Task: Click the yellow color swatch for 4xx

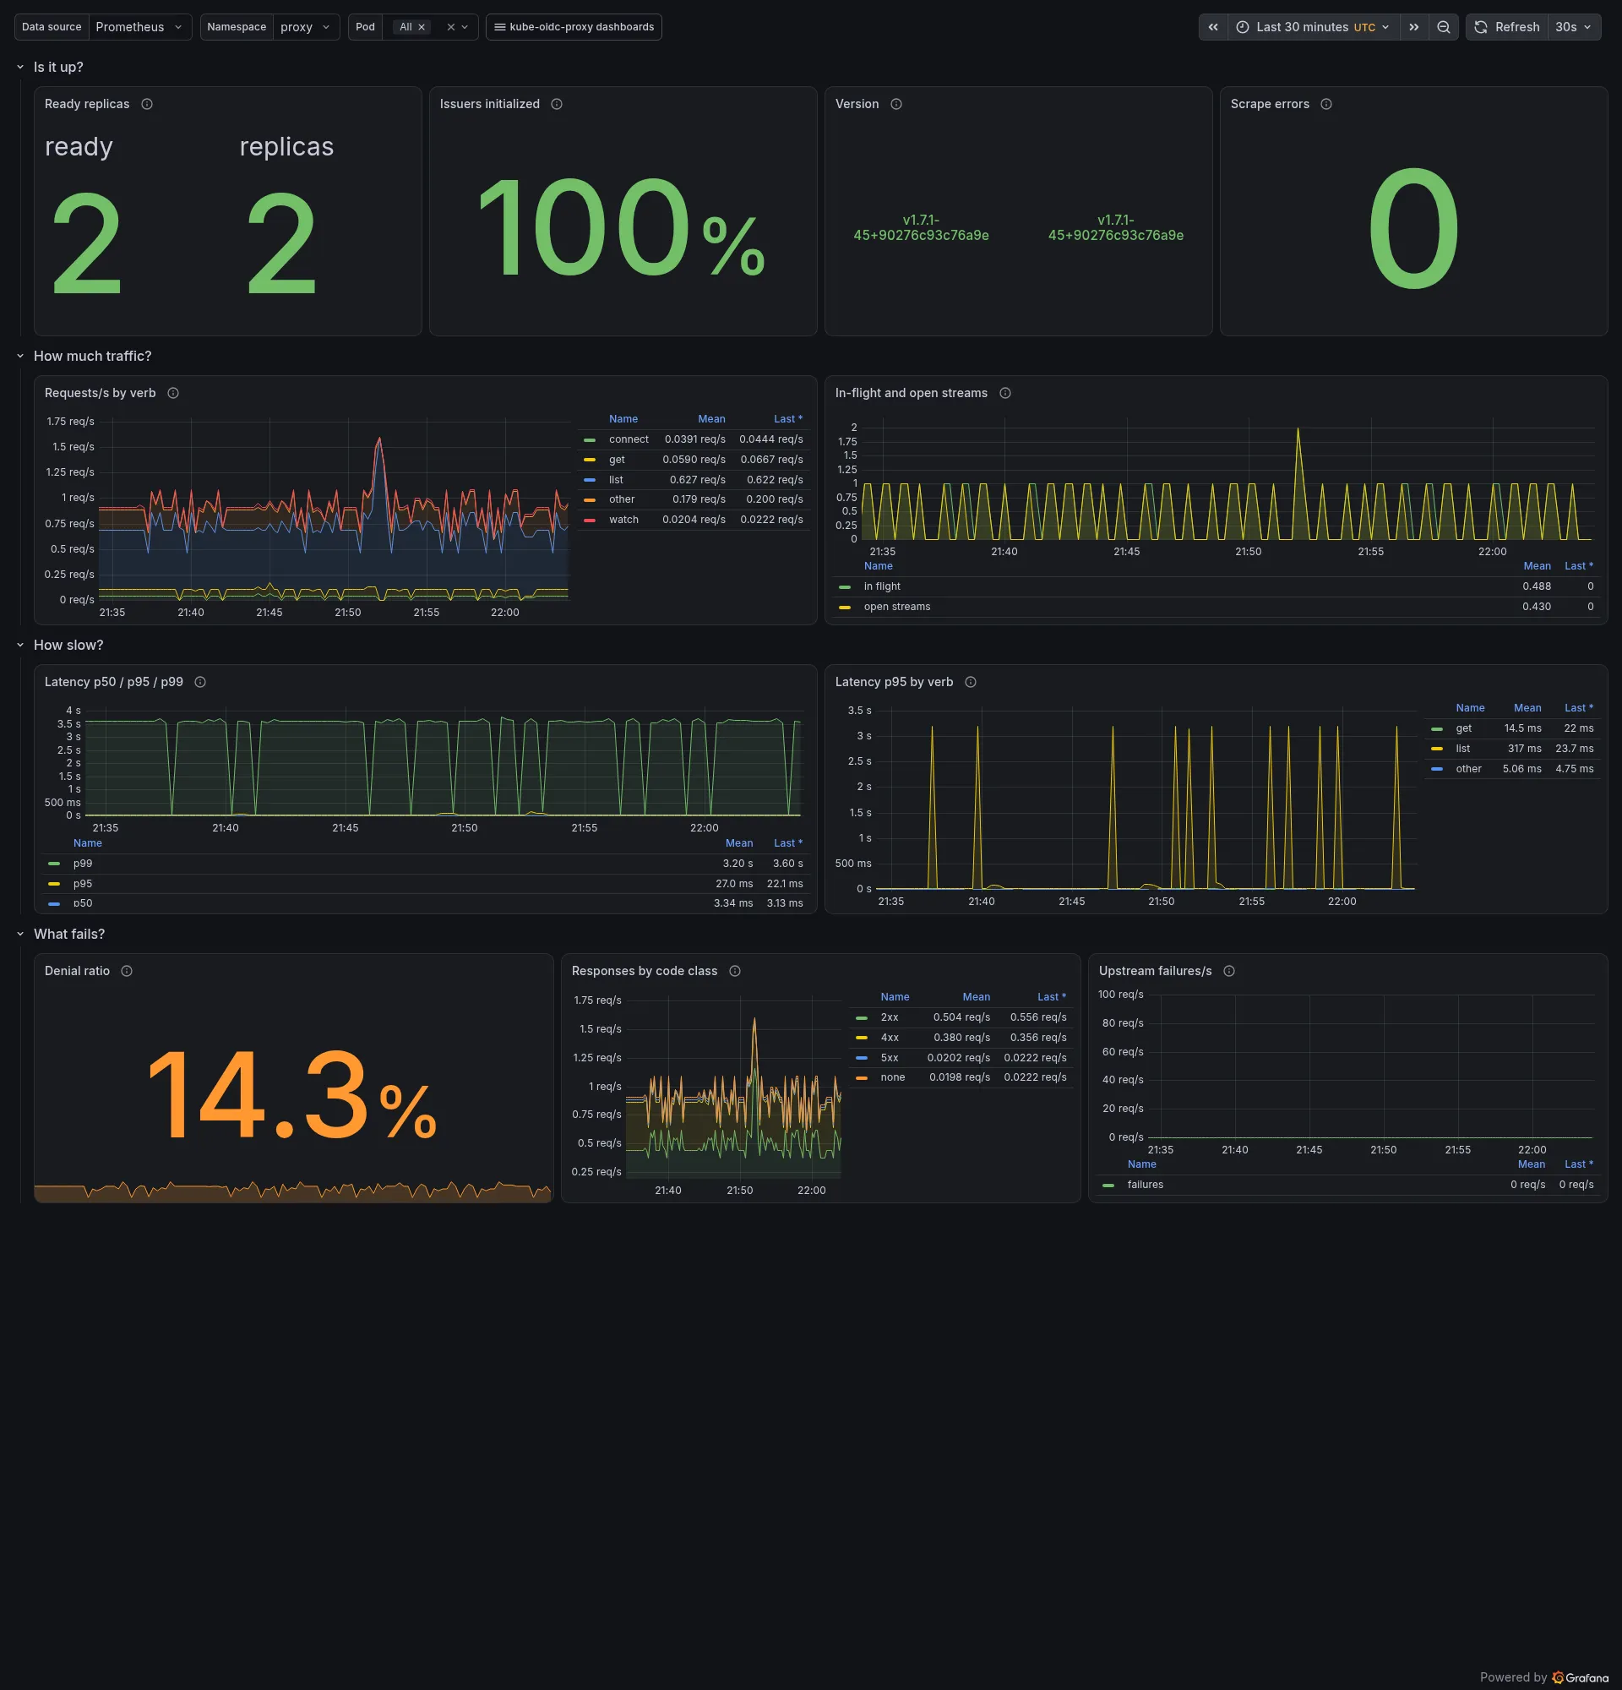Action: click(x=861, y=1038)
